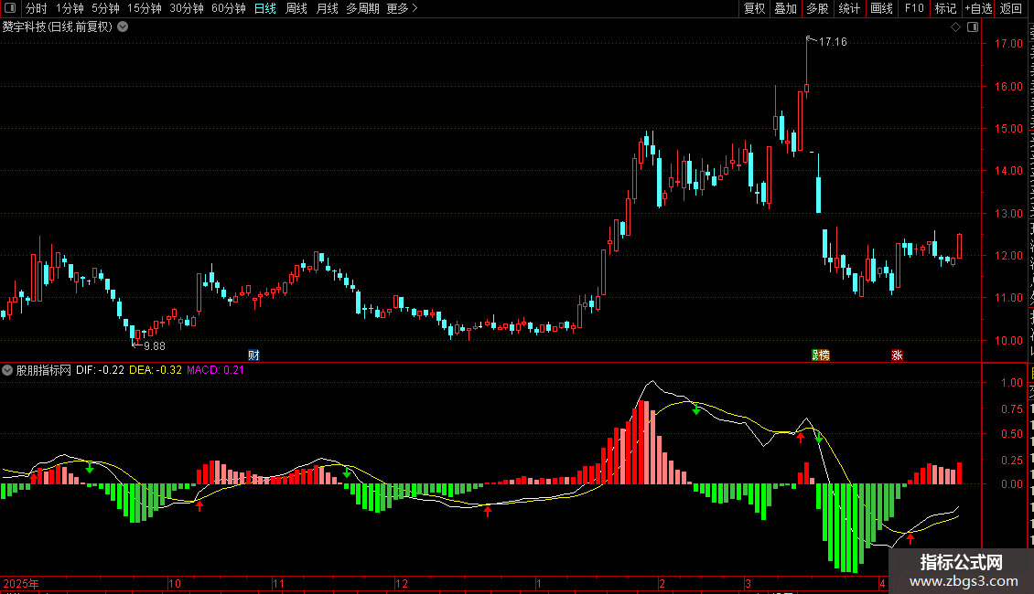
Task: Click the 2025年 date label
Action: [x=20, y=583]
